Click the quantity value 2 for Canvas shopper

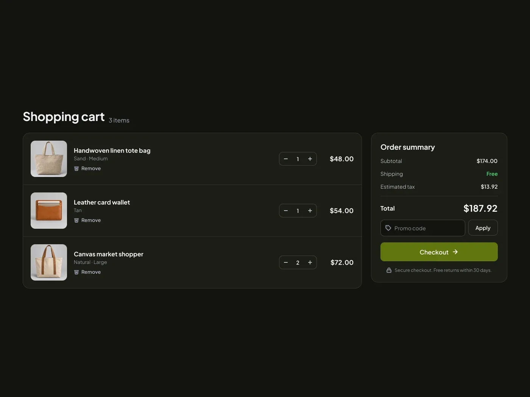click(298, 262)
